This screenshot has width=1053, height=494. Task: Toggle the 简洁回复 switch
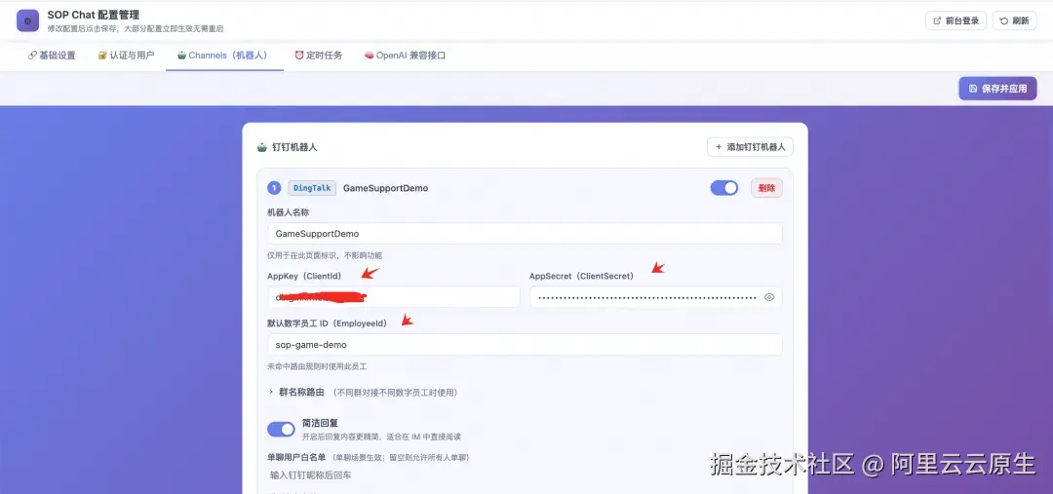281,429
